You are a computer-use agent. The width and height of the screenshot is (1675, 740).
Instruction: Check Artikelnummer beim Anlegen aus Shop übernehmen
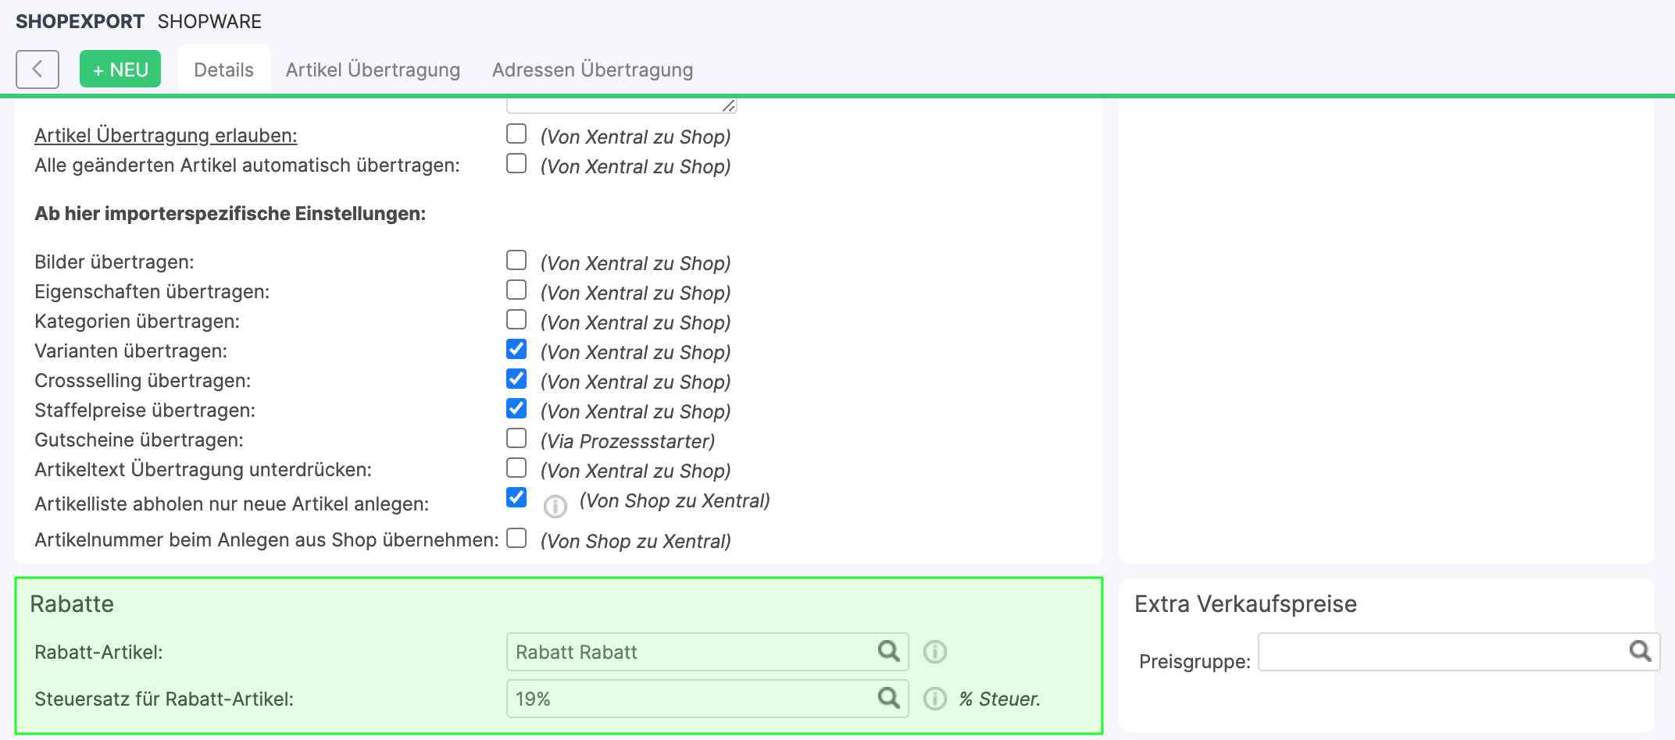point(516,538)
